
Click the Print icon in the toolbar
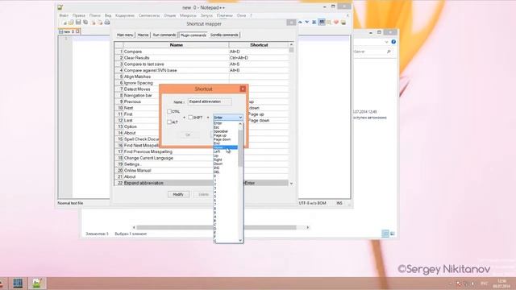tap(107, 23)
